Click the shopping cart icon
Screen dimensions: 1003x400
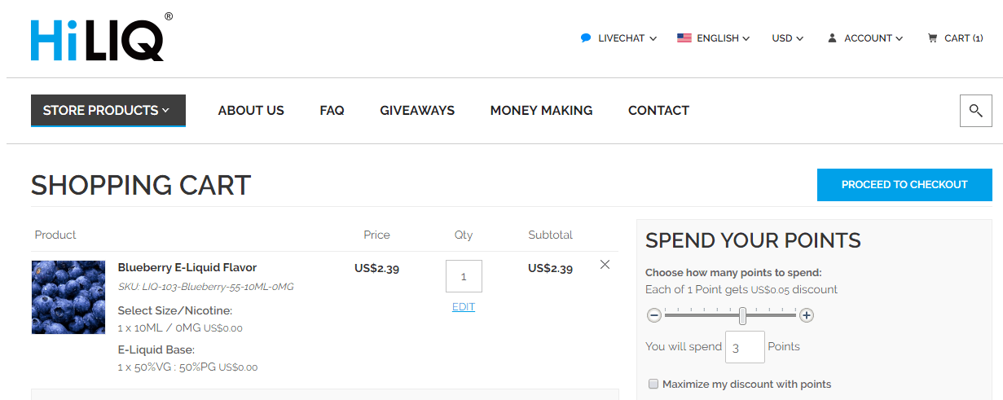932,38
